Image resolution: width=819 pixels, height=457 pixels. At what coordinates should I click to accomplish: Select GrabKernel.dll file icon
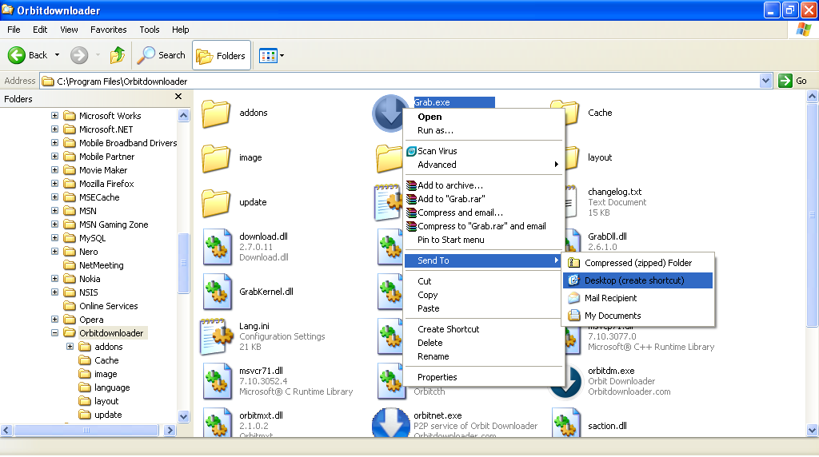218,292
